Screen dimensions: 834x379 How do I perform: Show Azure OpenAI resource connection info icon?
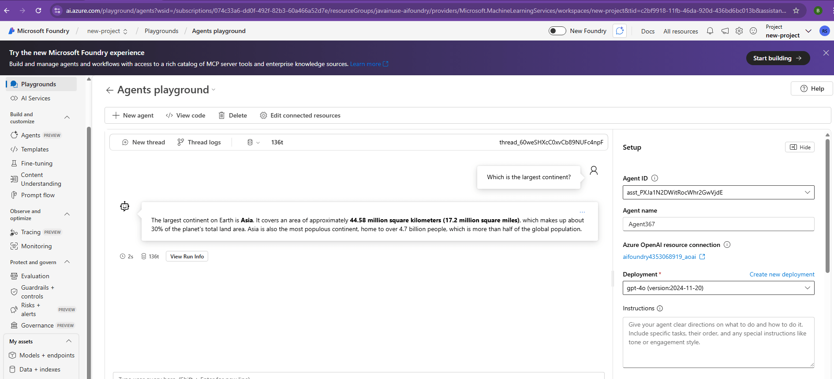pos(727,245)
